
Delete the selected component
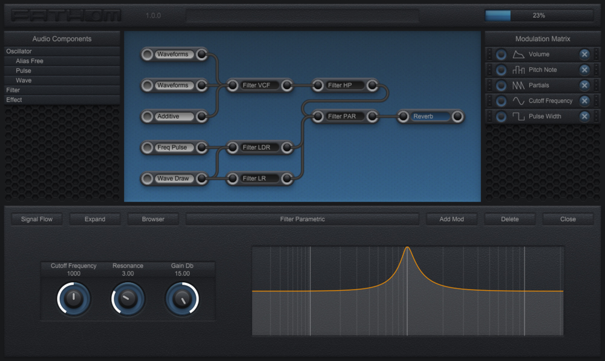509,219
